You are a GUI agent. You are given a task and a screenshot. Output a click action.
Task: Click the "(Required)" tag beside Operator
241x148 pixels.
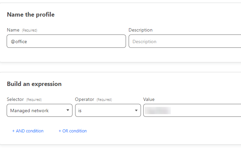(104, 100)
